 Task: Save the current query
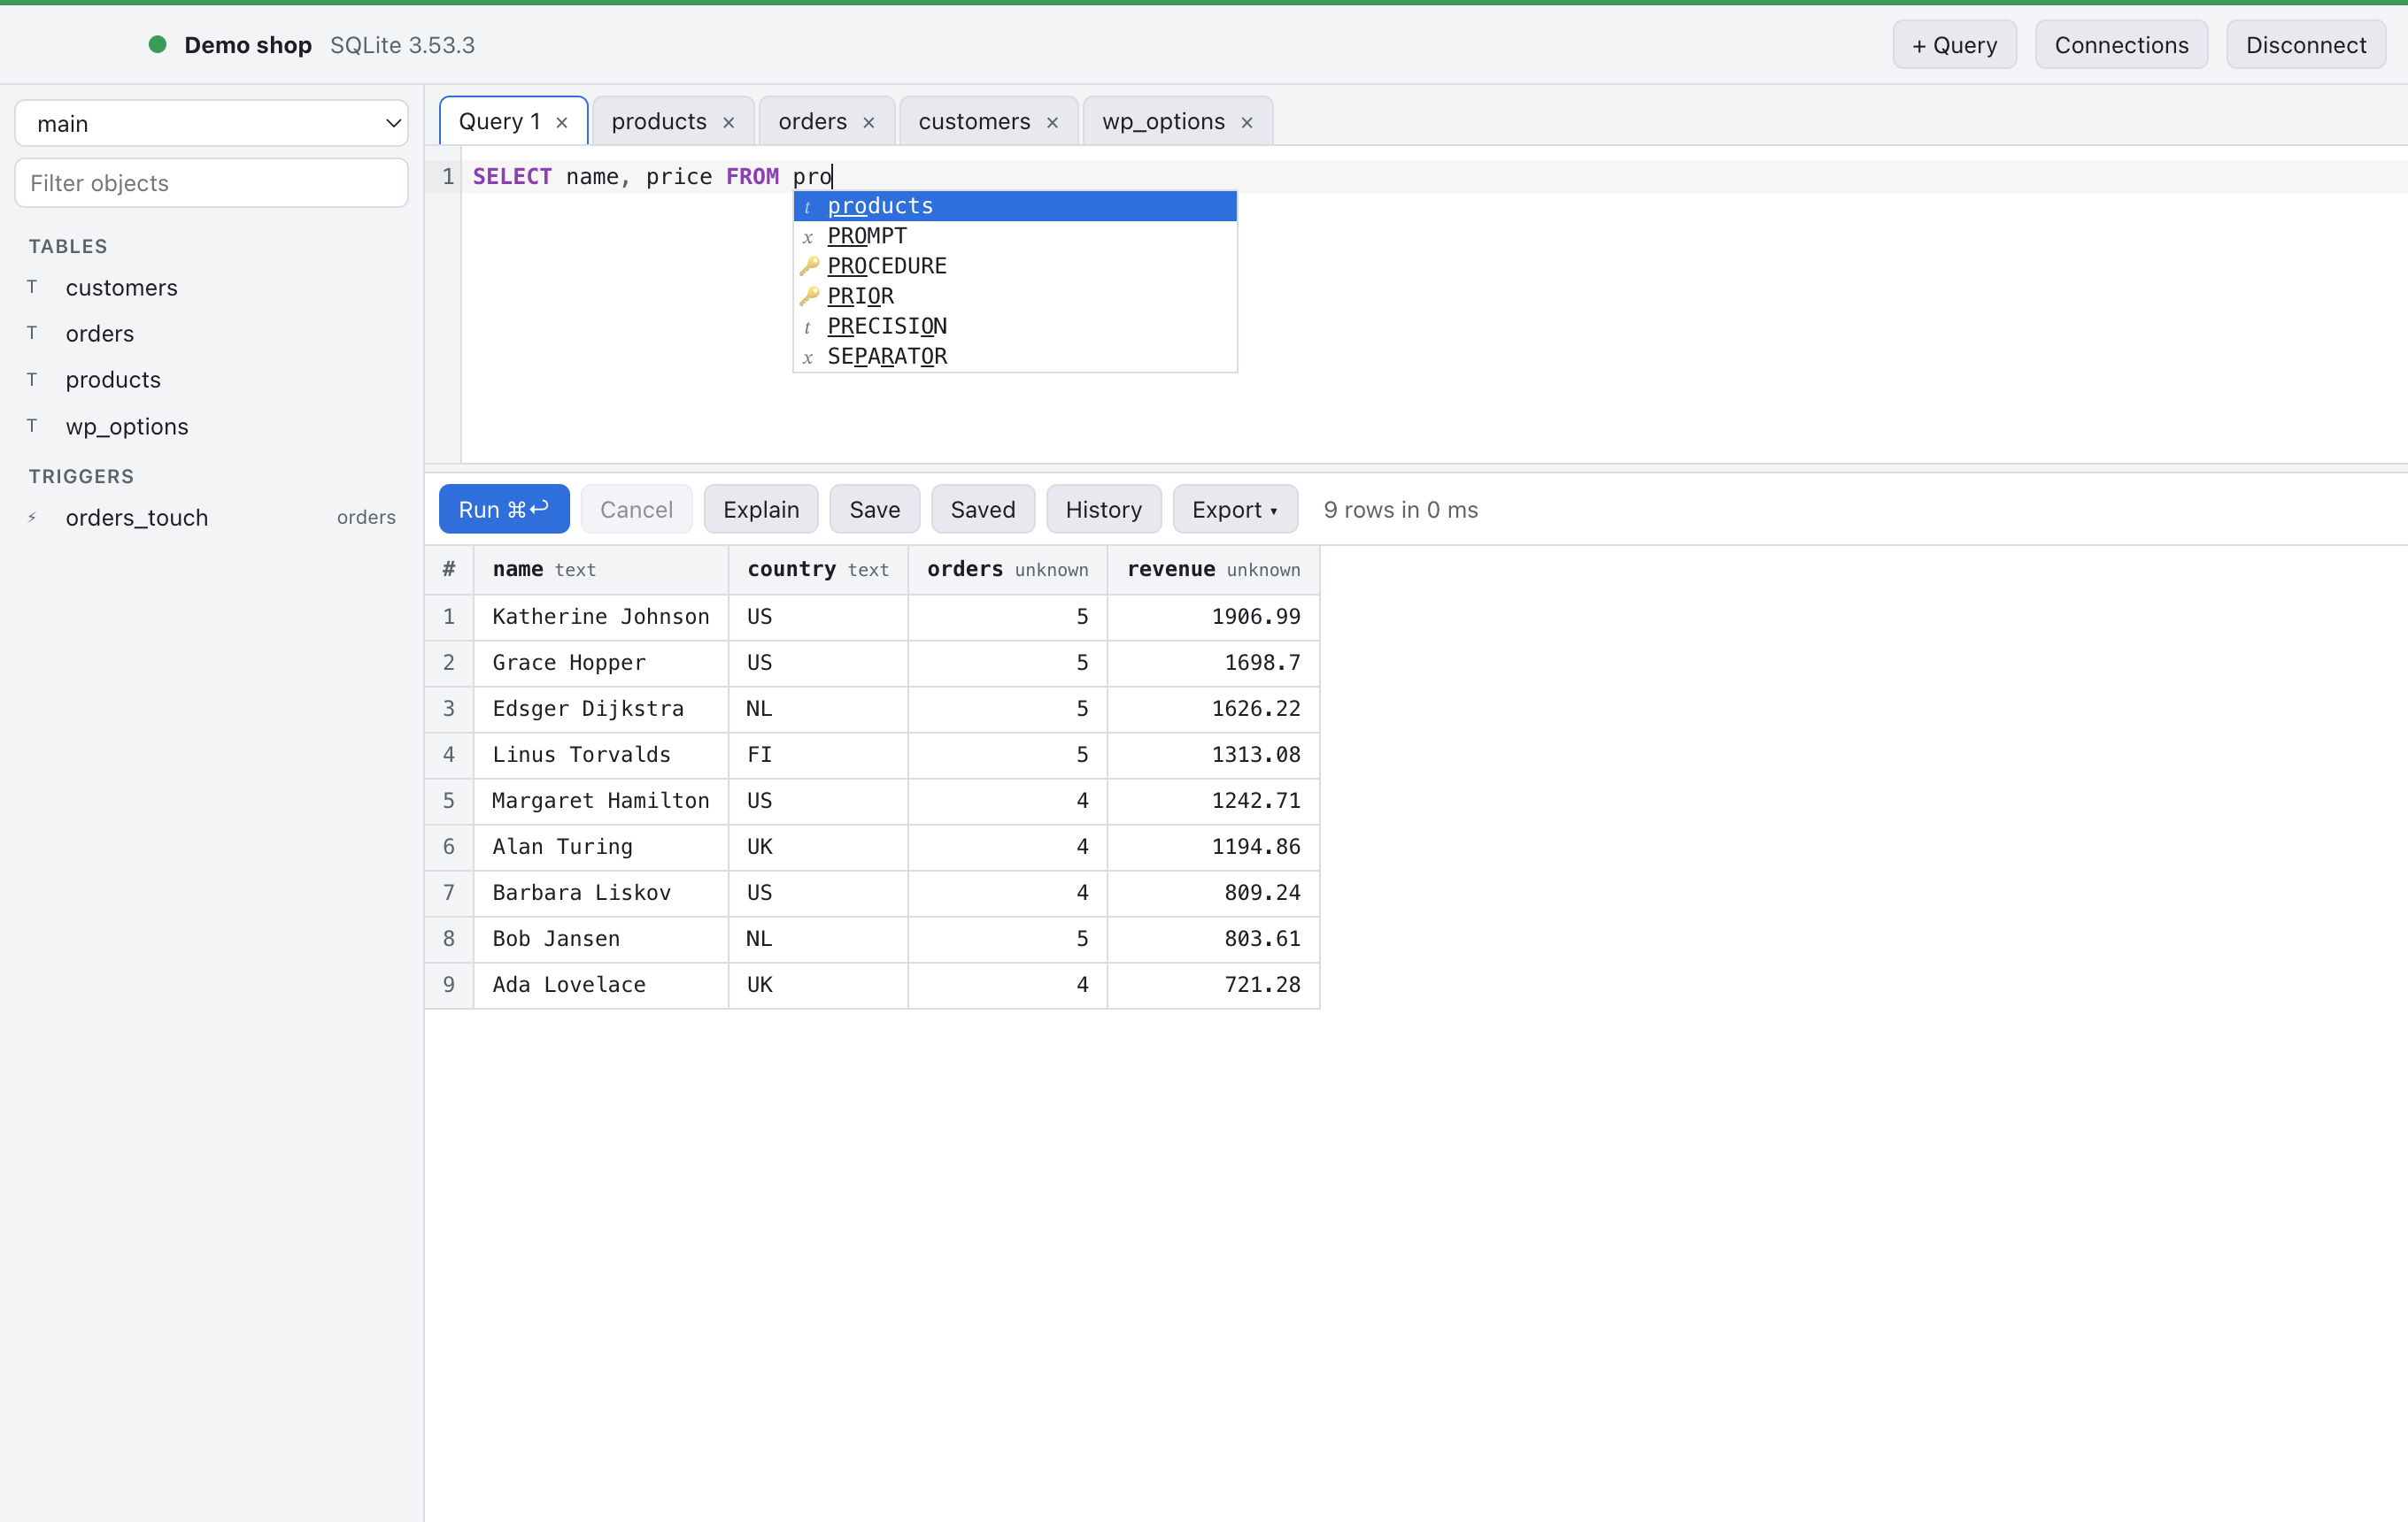[875, 510]
